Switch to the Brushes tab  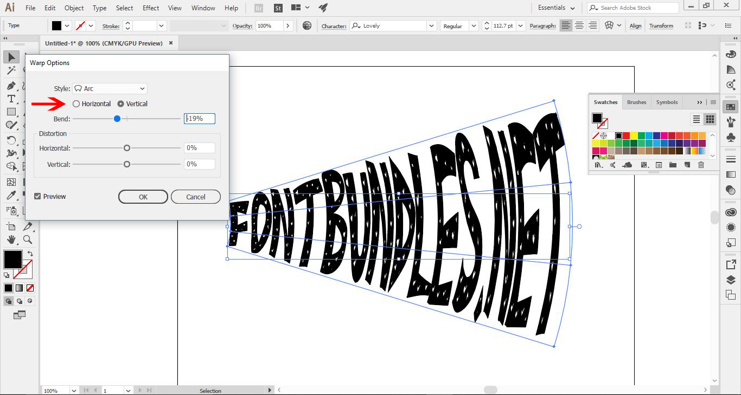point(636,102)
